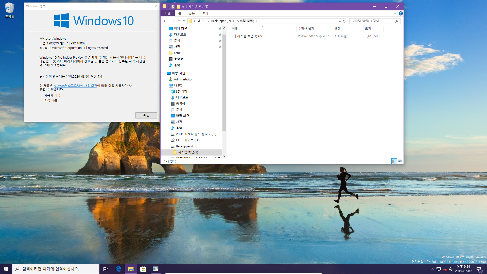This screenshot has height=274, width=487.
Task: Click File Explorer taskbar icon
Action: (131, 269)
